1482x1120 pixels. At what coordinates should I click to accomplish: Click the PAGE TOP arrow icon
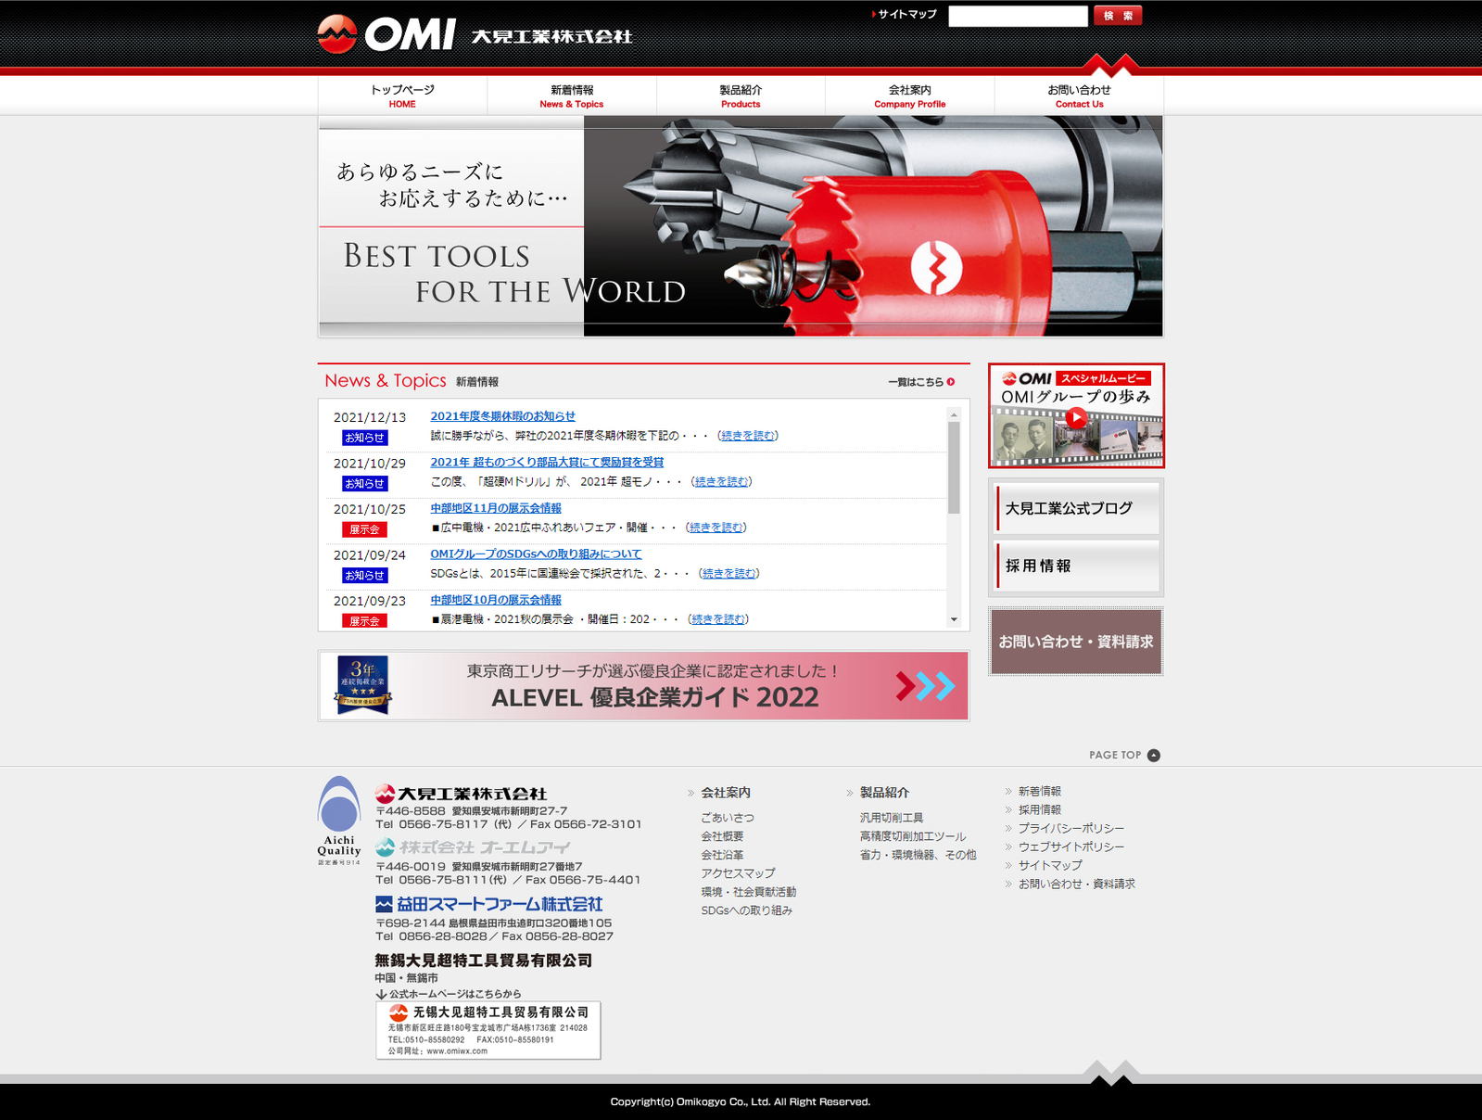point(1154,756)
